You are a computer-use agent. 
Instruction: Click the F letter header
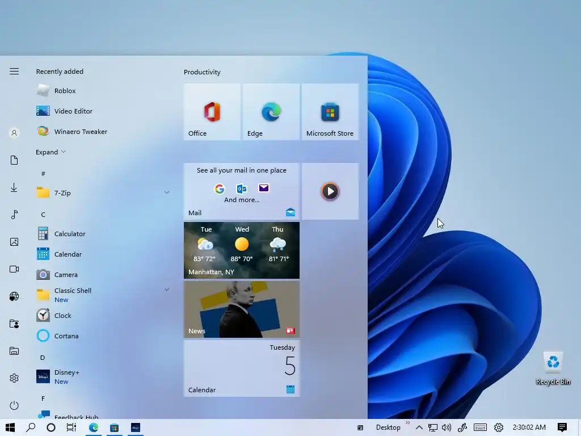[43, 399]
